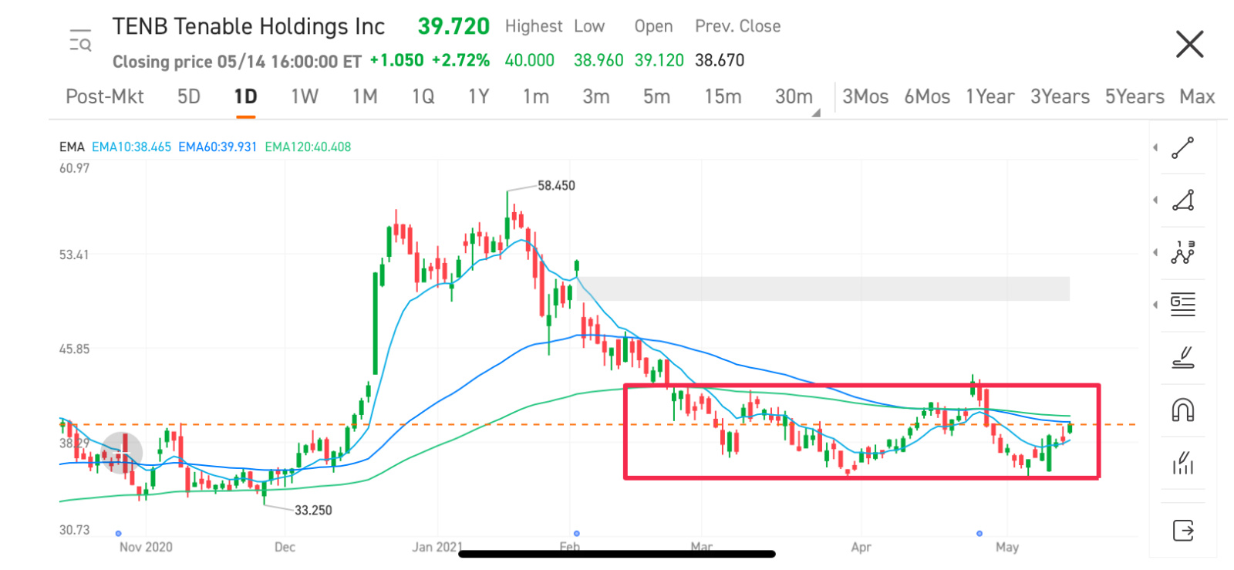
Task: Select the 1Q interval tab
Action: click(x=423, y=97)
